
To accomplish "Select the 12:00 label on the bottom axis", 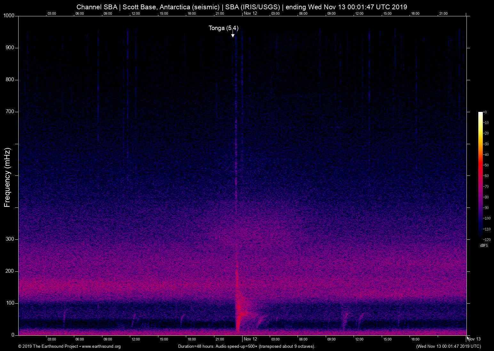I will (x=136, y=339).
